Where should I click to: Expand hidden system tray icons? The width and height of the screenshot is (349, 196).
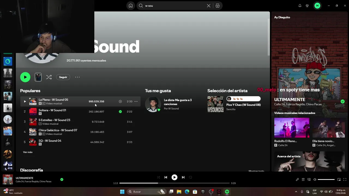[x=296, y=192]
